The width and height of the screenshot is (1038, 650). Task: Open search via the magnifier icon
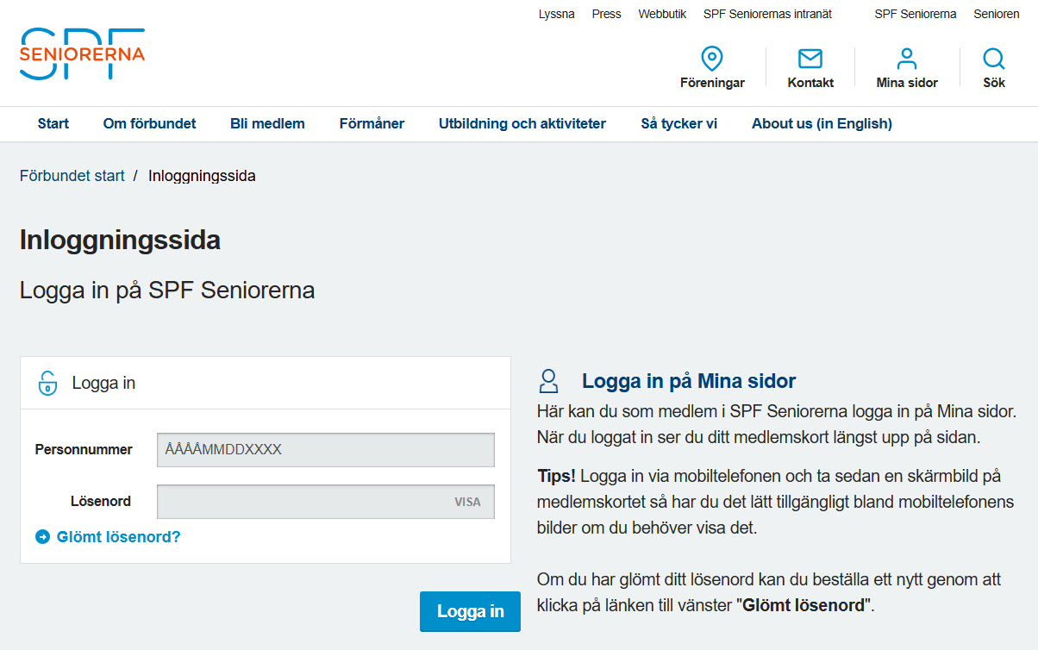(x=994, y=59)
